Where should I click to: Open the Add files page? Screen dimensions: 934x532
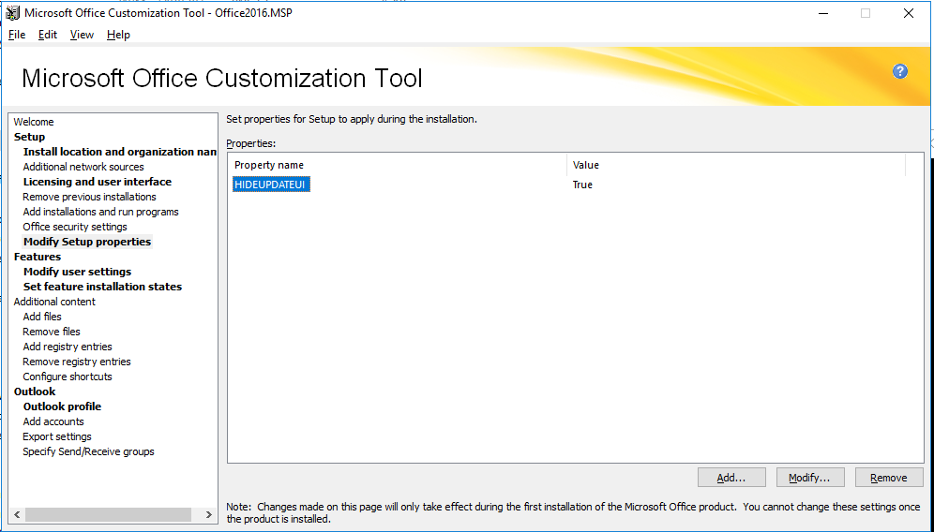42,316
